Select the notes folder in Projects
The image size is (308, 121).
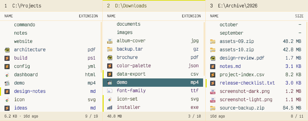(21, 33)
